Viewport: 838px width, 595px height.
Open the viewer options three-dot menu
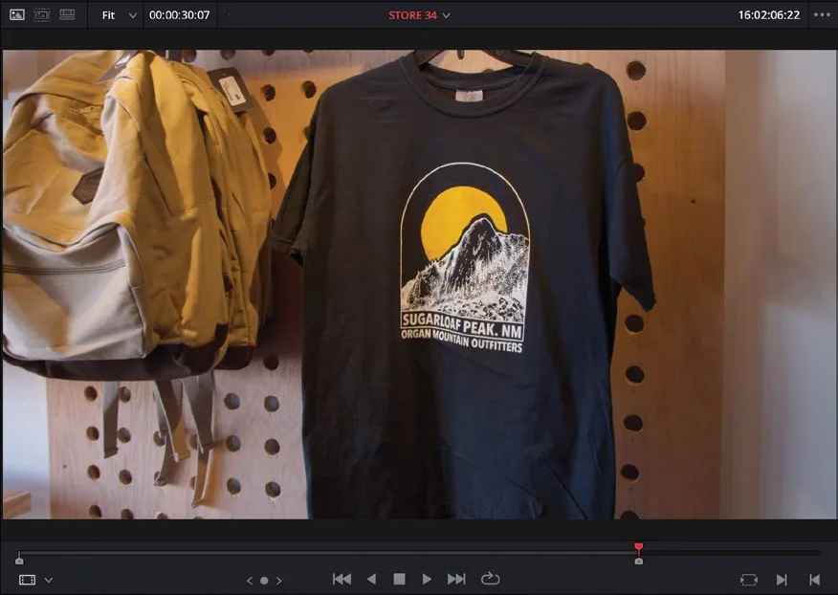click(822, 15)
